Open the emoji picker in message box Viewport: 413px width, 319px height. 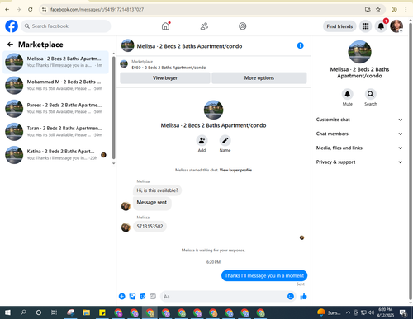[x=291, y=296]
